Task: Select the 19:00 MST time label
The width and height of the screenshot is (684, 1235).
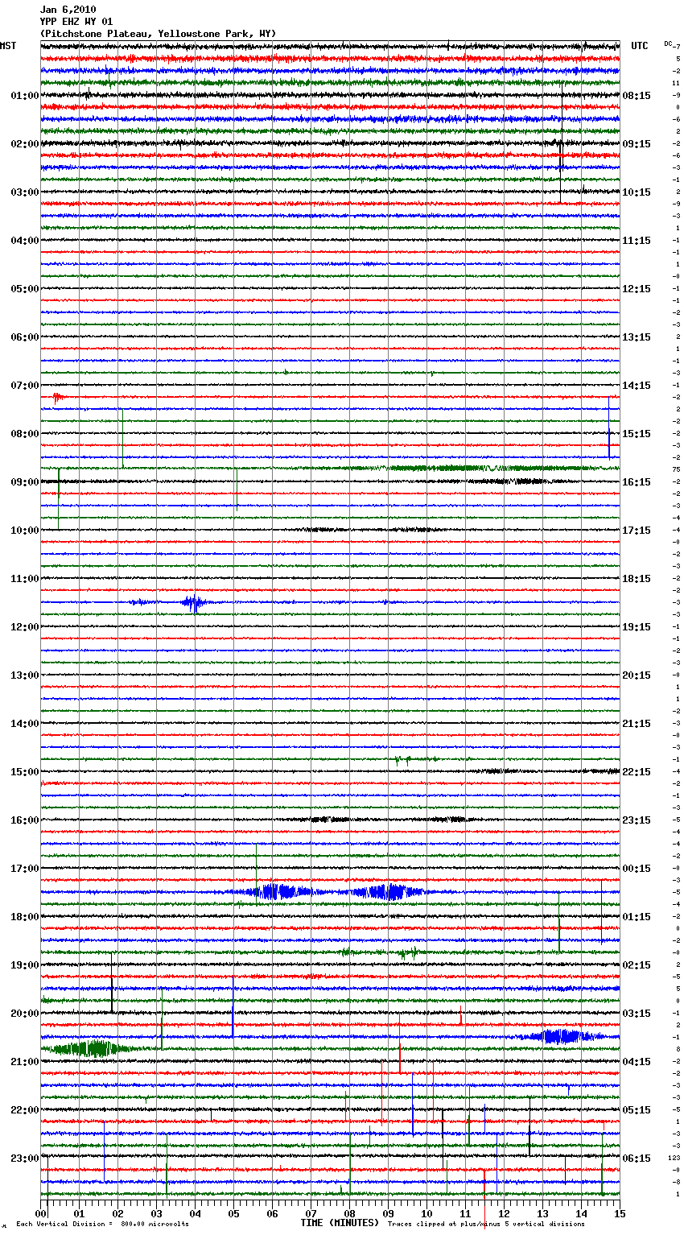Action: (25, 965)
